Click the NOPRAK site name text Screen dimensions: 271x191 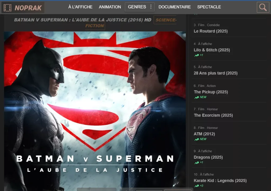coord(28,8)
